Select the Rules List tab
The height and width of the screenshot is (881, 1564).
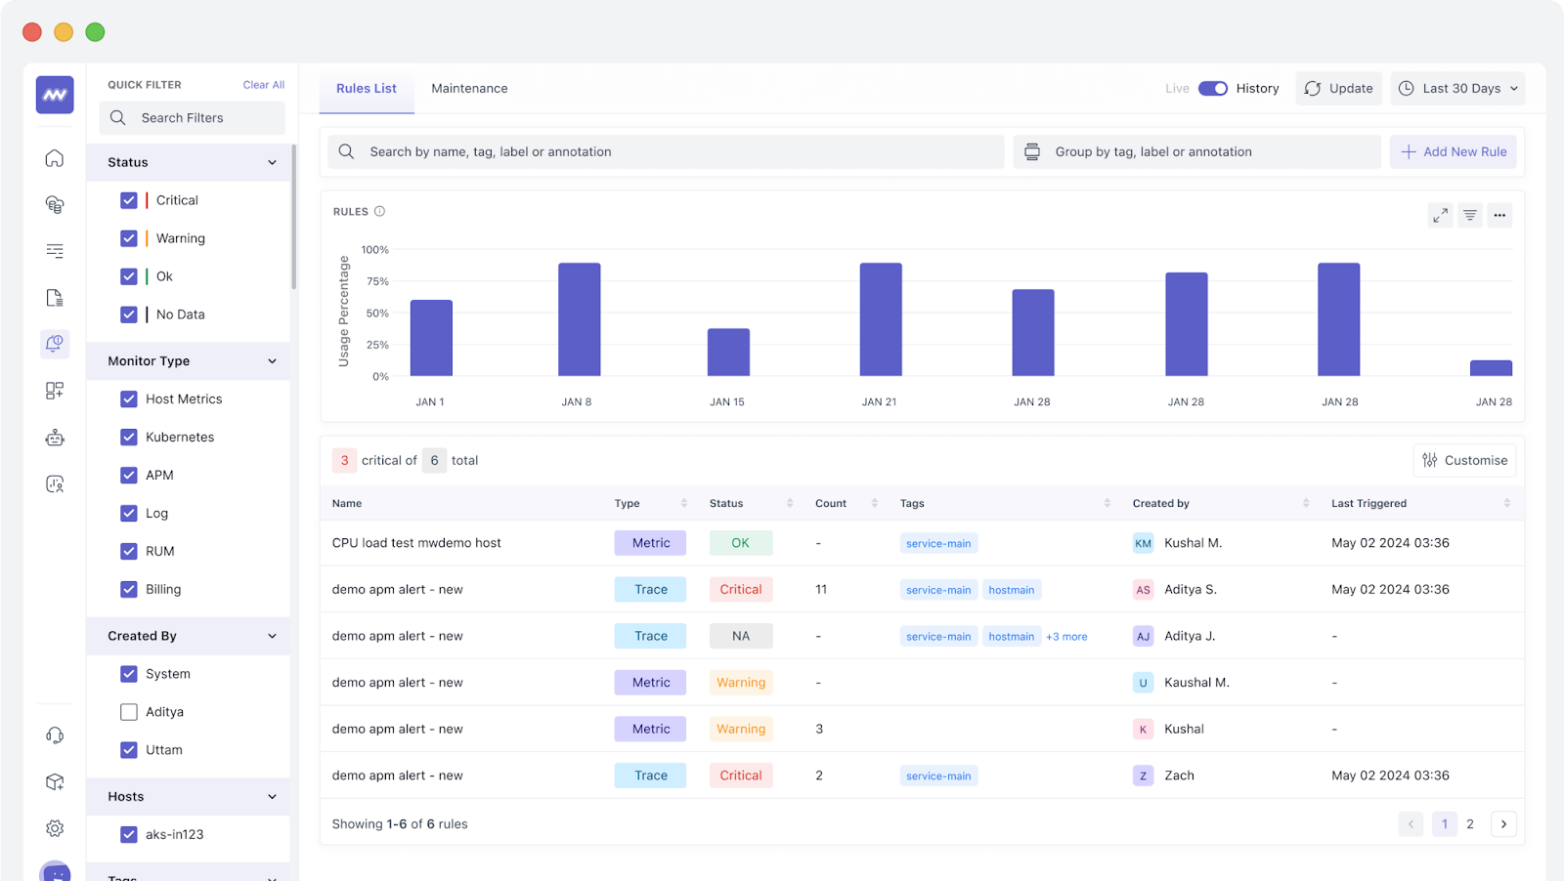tap(366, 88)
